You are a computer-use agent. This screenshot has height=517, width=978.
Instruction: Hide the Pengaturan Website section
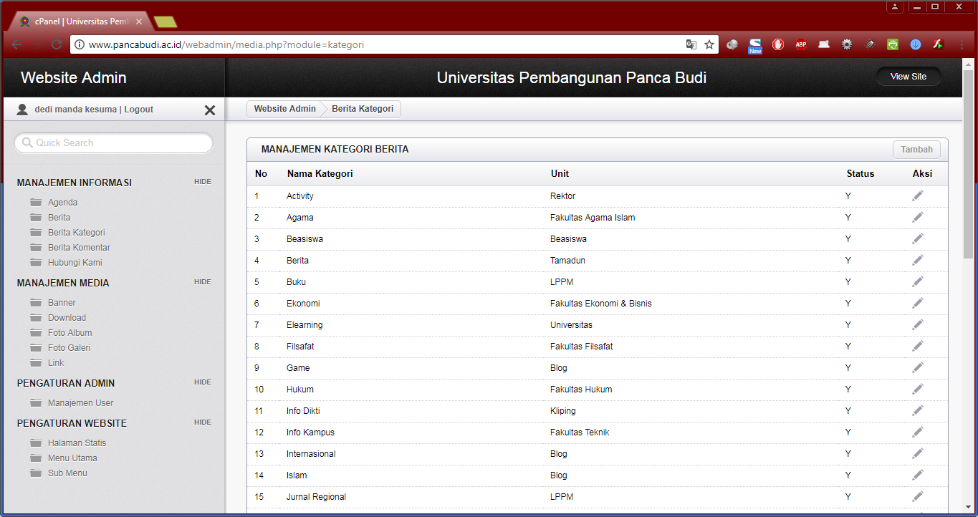point(202,422)
